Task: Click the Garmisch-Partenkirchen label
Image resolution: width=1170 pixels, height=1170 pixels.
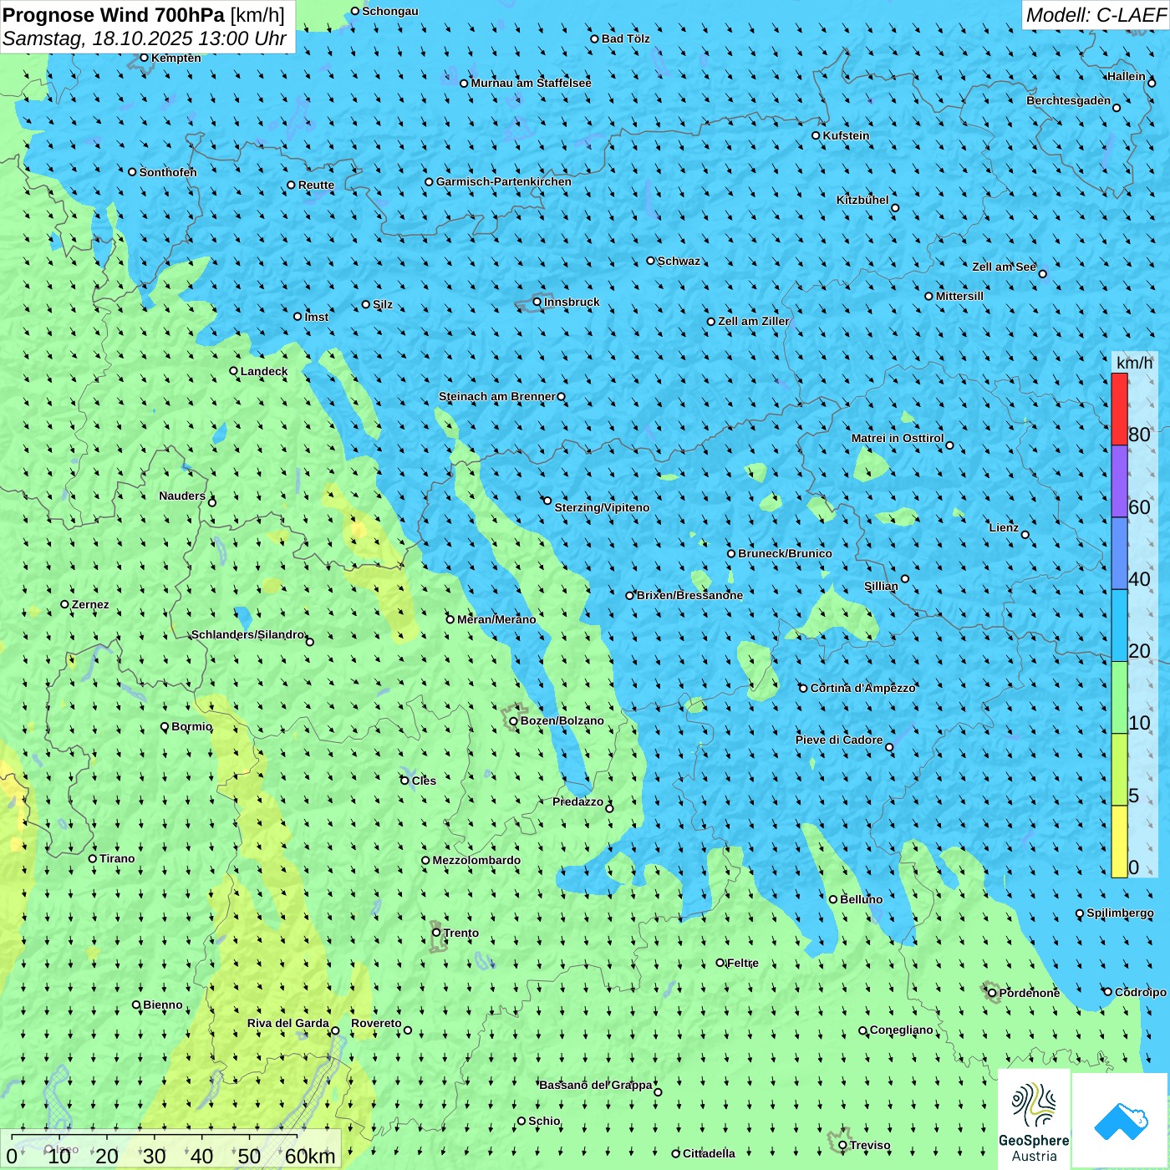Action: [504, 181]
